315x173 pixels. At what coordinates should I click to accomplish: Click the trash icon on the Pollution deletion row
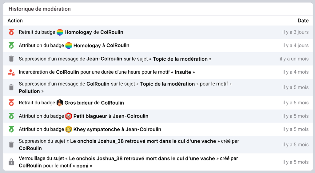(x=11, y=87)
